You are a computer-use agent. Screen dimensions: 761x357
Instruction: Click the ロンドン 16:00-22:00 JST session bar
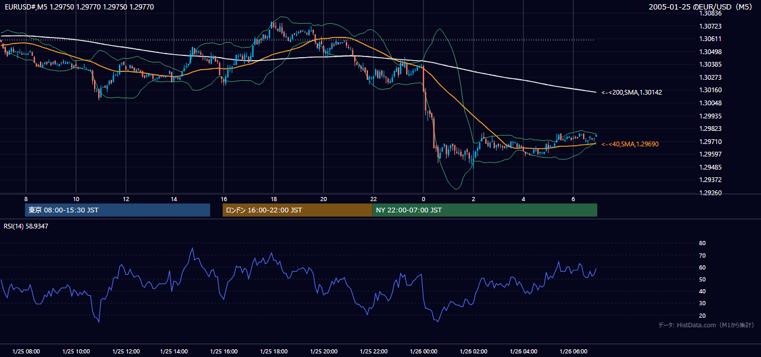pyautogui.click(x=297, y=210)
